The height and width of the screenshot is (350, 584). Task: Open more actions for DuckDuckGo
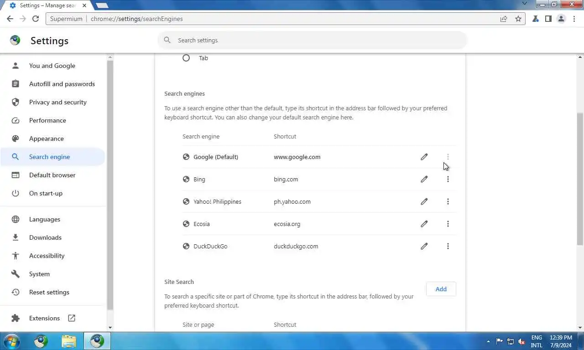[448, 246]
